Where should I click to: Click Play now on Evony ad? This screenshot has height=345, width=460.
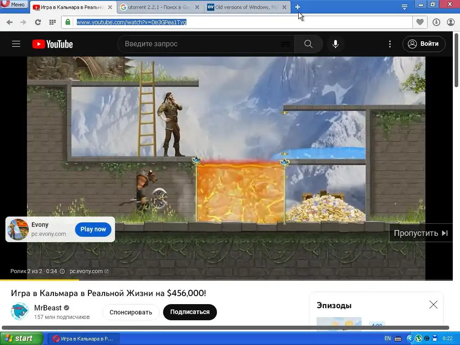click(x=93, y=229)
